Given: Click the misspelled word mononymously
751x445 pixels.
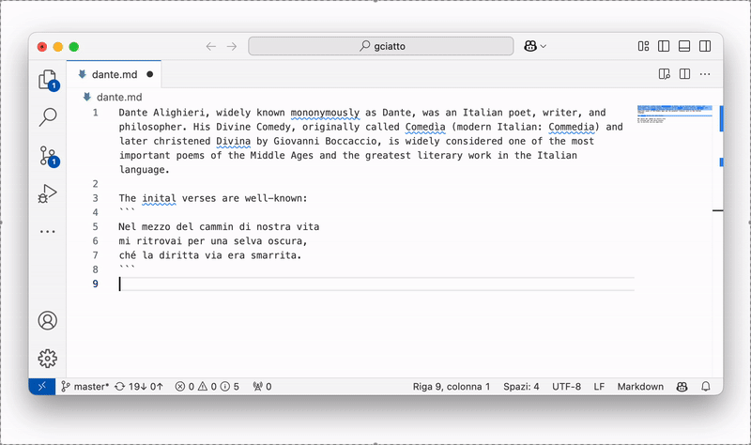Looking at the screenshot, I should pyautogui.click(x=325, y=113).
